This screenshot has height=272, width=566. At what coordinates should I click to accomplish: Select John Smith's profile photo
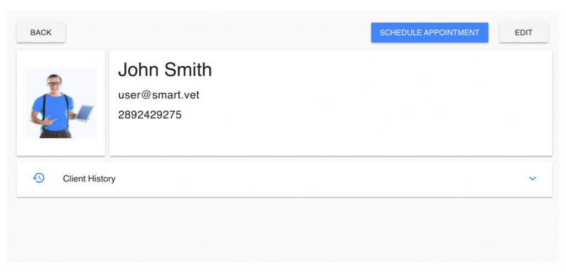[x=61, y=103]
